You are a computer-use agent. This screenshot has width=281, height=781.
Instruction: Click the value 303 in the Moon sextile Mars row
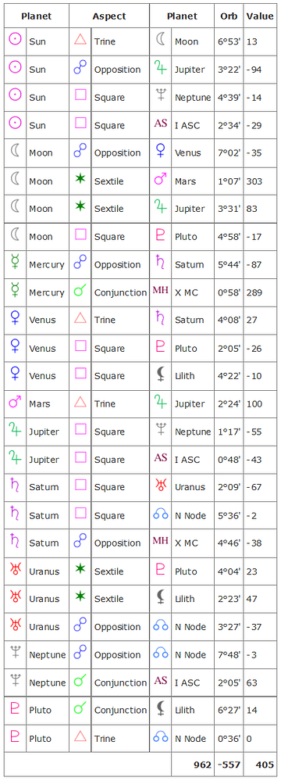point(254,181)
